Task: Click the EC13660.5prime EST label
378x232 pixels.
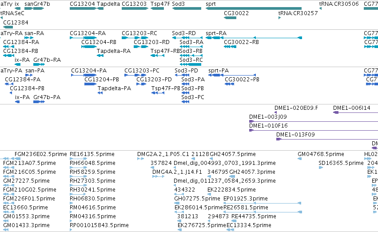Action: pos(26,208)
